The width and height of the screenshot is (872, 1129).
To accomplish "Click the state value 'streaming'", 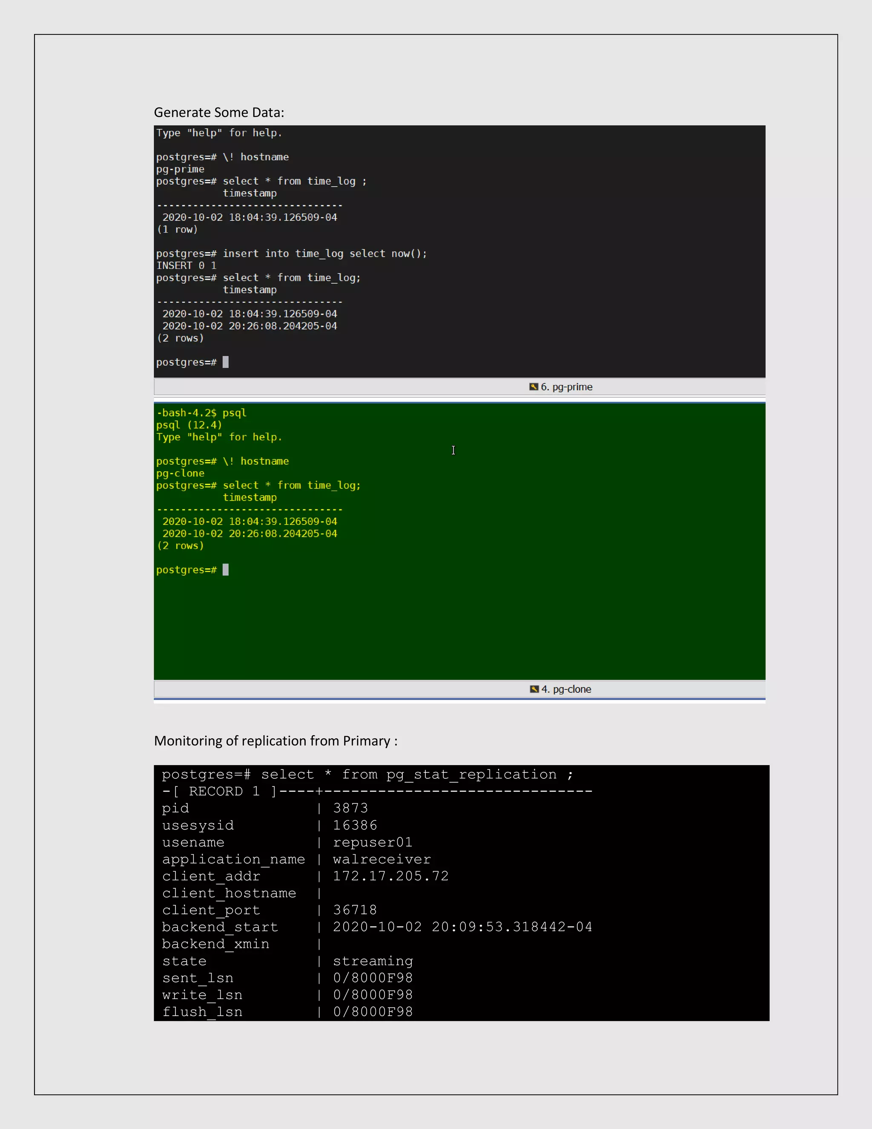I will (373, 961).
